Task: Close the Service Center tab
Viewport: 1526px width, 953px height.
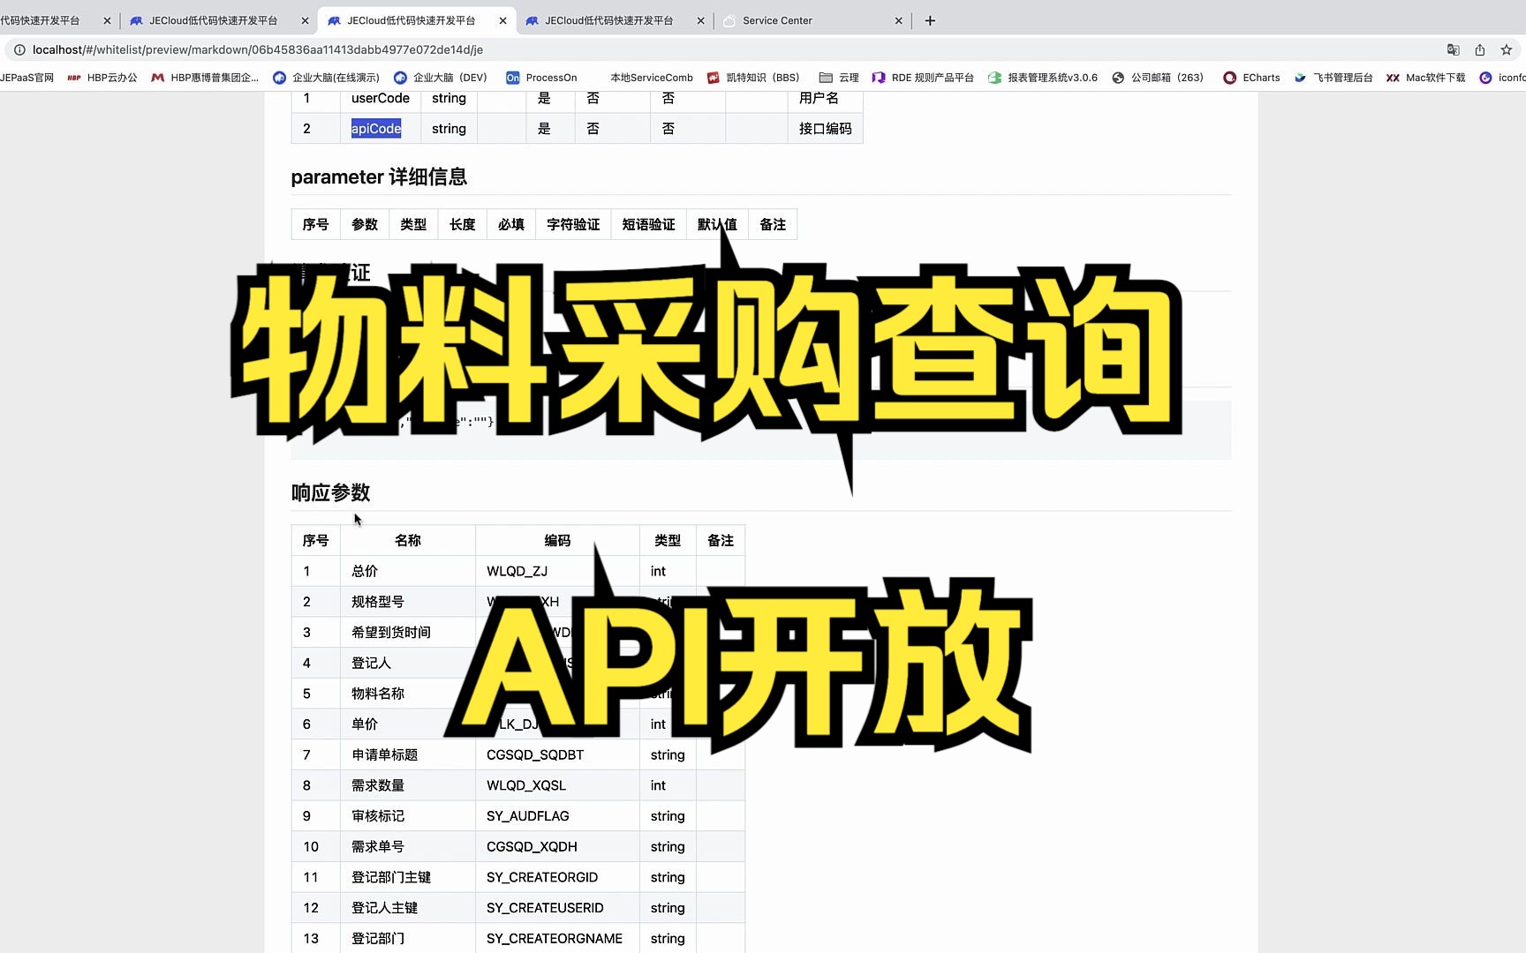Action: tap(898, 20)
